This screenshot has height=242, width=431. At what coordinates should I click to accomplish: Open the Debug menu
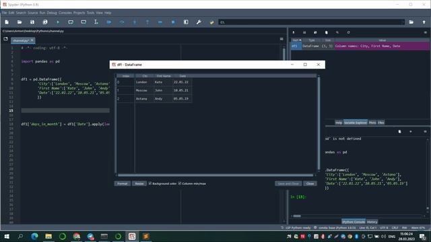52,13
